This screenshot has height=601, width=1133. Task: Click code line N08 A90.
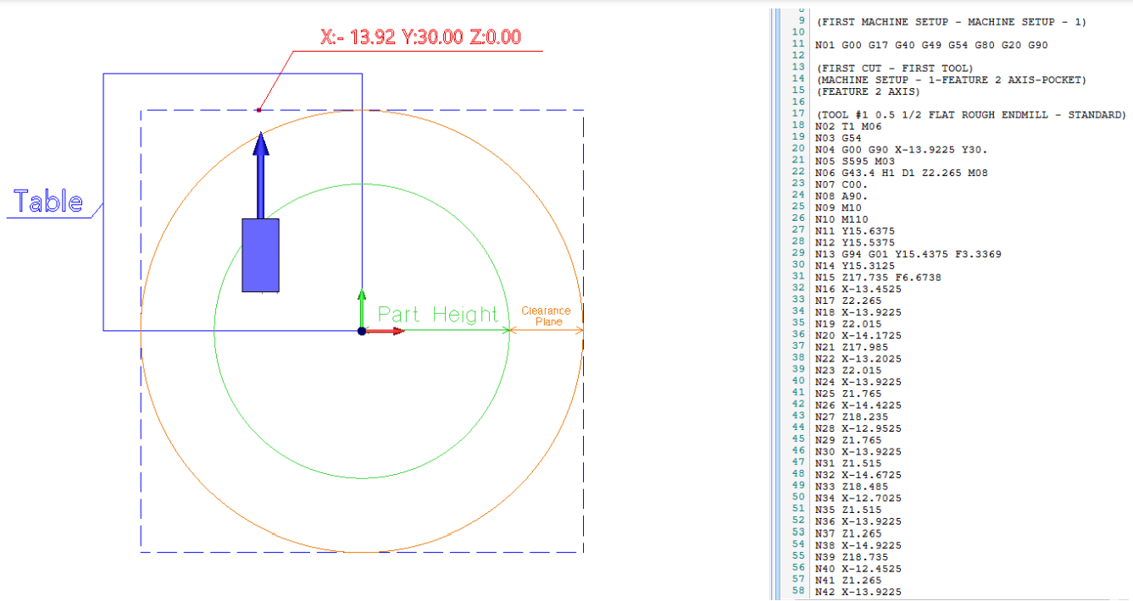coord(841,196)
